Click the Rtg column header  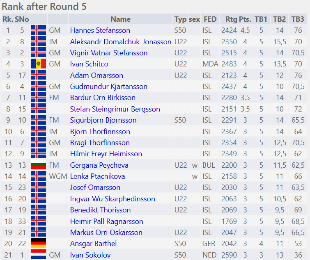point(231,19)
